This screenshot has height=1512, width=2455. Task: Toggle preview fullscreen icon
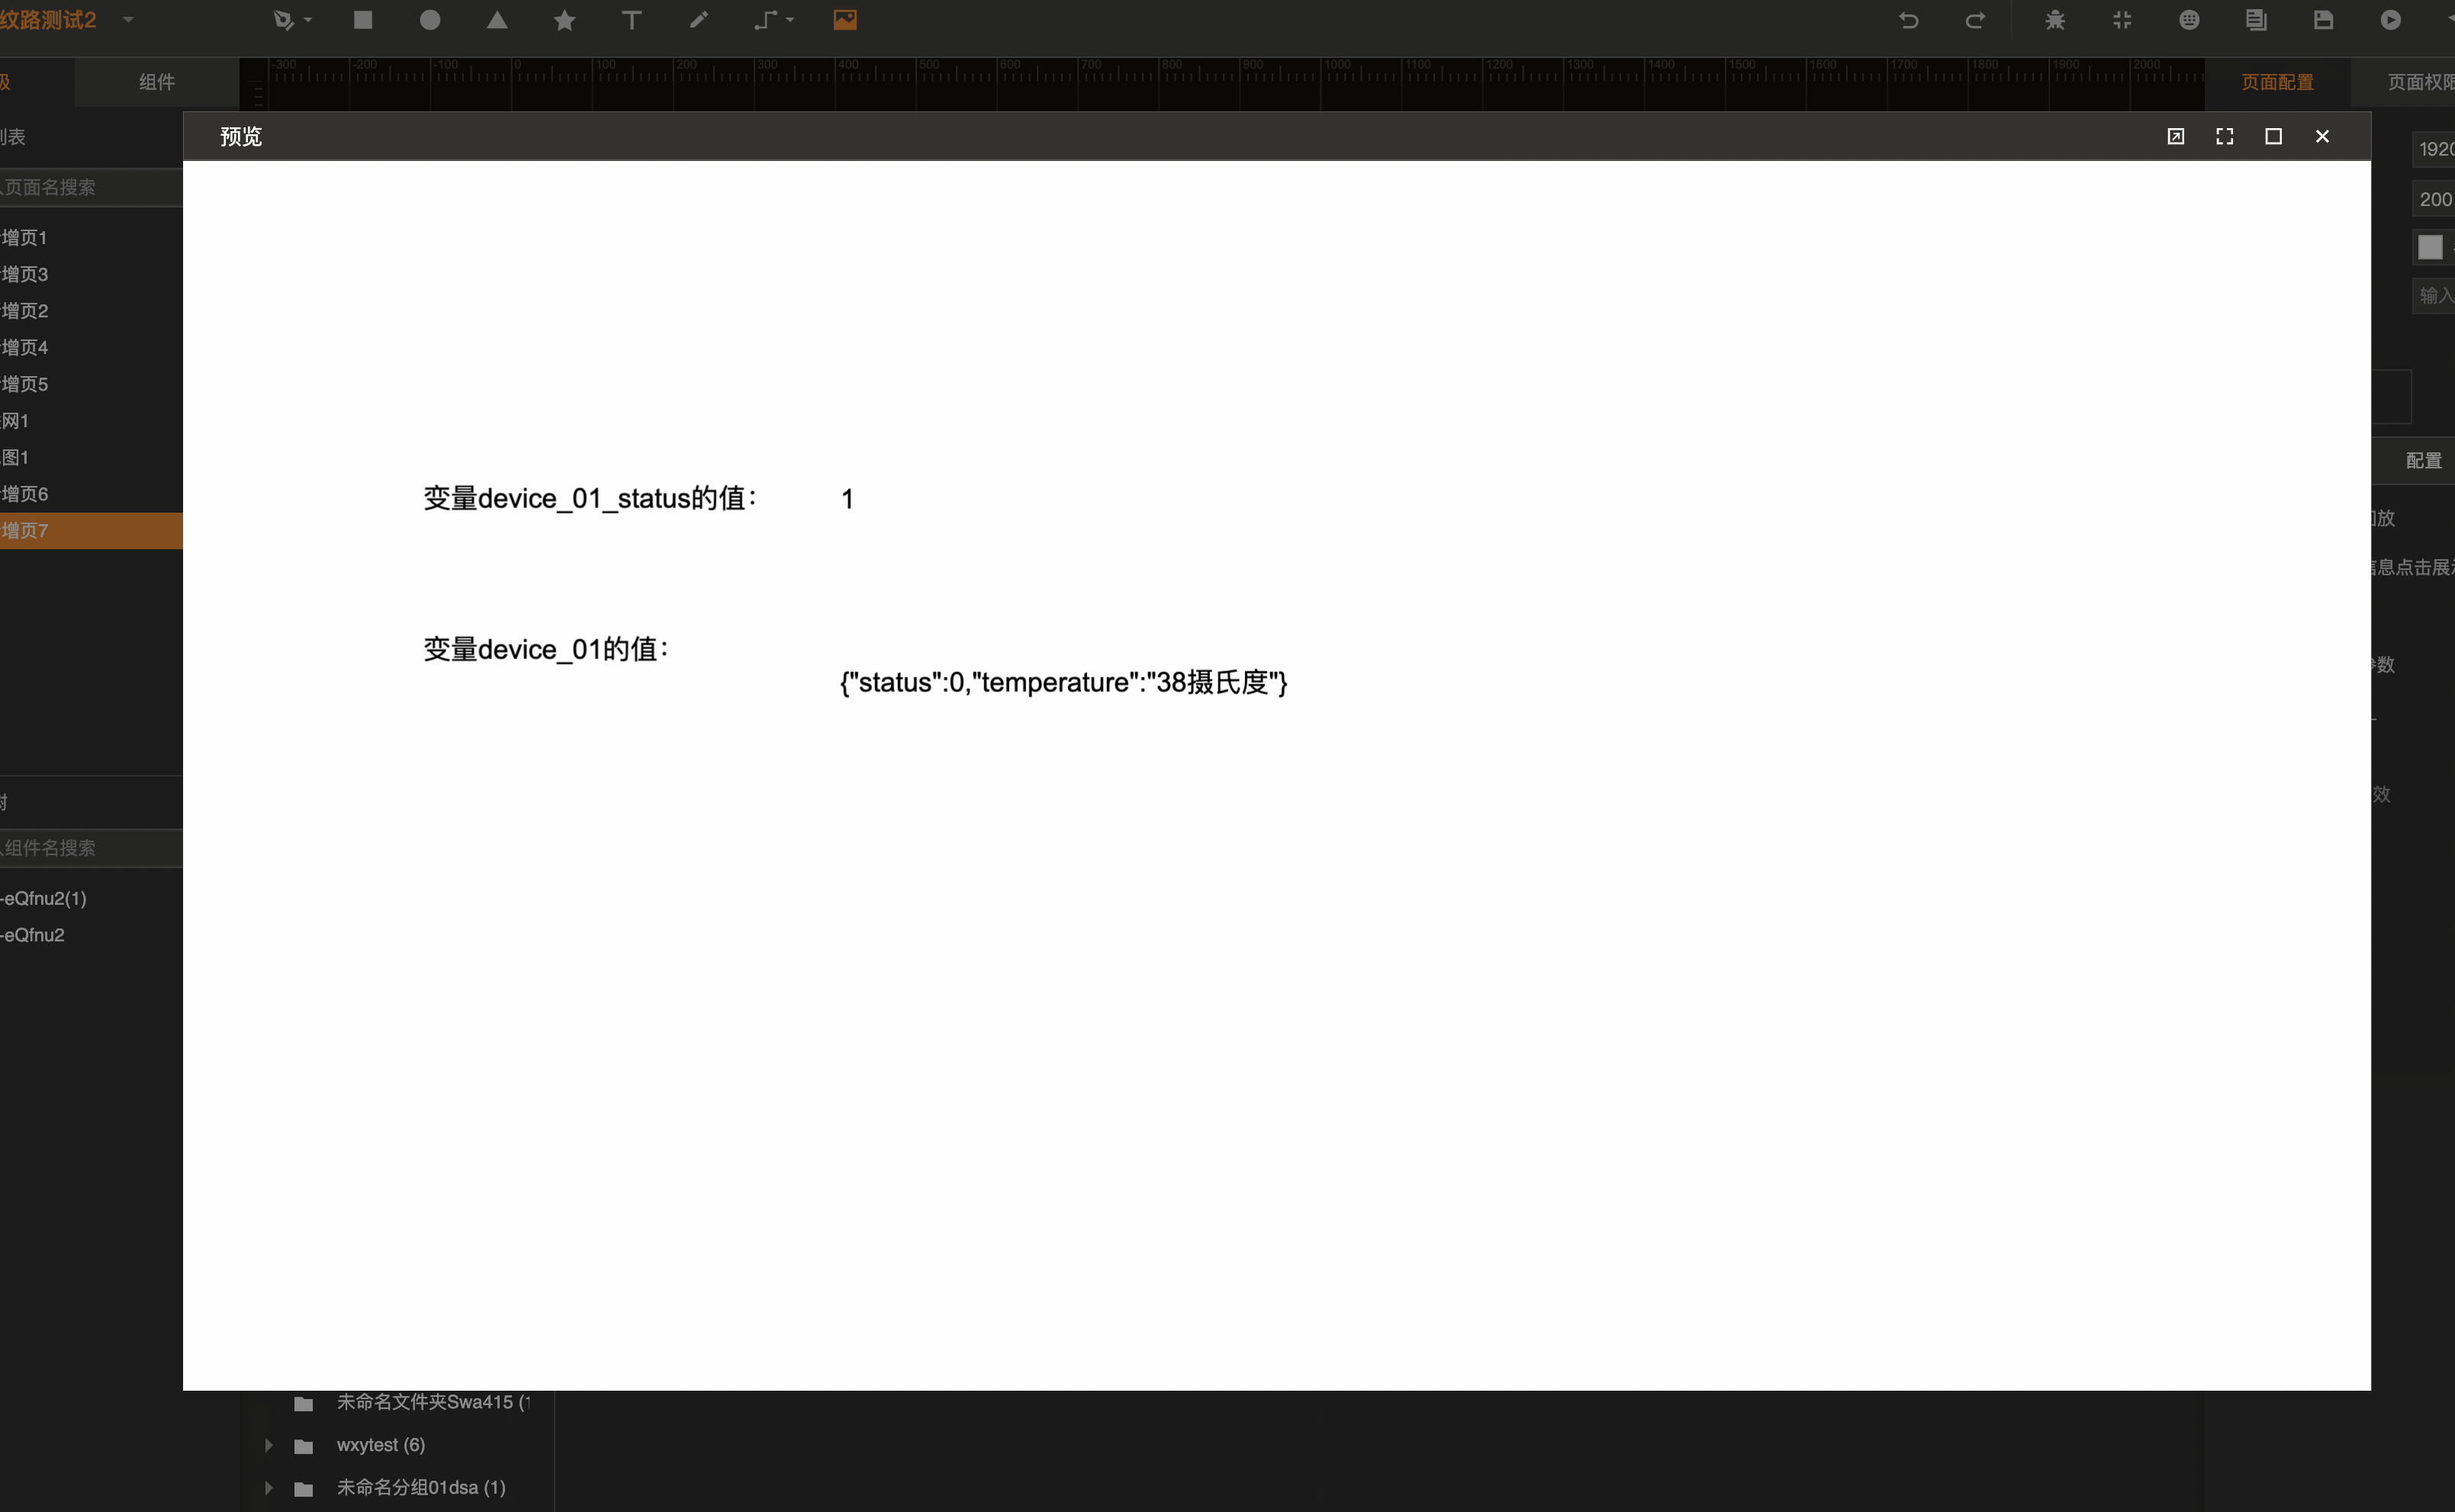point(2224,136)
